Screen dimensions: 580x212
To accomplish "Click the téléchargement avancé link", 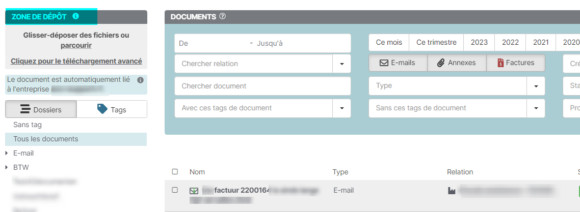I will (76, 61).
